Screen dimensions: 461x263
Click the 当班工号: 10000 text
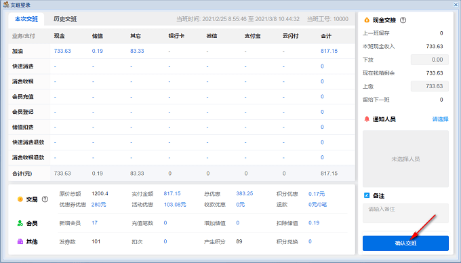point(327,19)
